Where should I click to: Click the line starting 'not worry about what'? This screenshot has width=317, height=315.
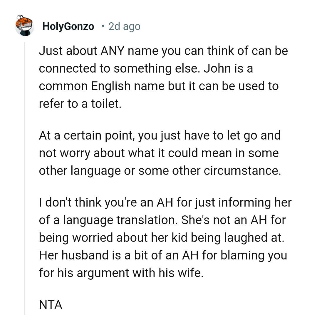[159, 153]
